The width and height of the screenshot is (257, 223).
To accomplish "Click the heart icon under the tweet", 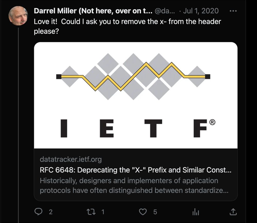I will pyautogui.click(x=143, y=212).
